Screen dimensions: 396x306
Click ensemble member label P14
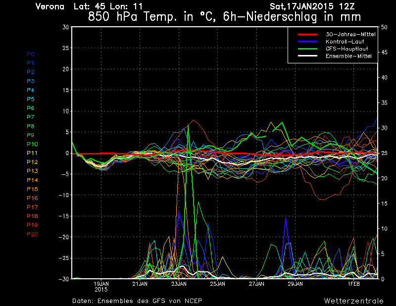click(x=32, y=180)
